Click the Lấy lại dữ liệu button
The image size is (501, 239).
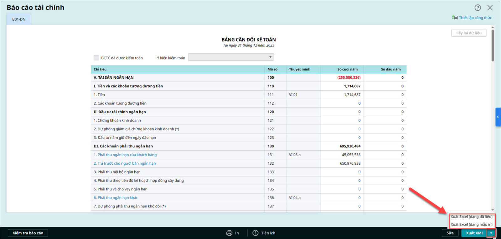tap(468, 33)
